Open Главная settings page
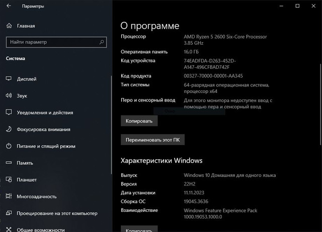 (26, 26)
